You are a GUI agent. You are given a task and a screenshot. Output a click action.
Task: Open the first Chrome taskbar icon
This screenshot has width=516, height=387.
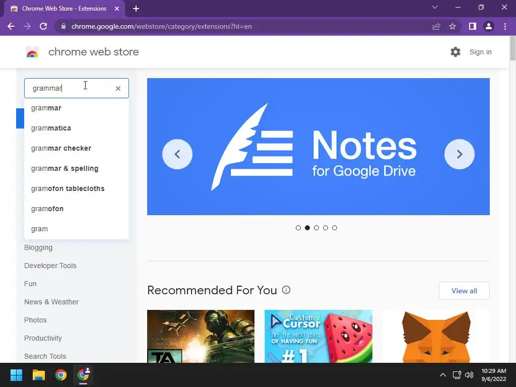click(x=61, y=375)
